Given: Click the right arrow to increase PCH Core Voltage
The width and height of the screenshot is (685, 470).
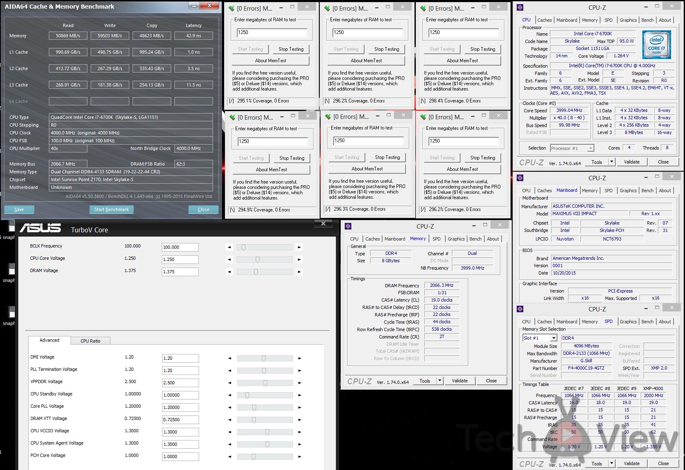Looking at the screenshot, I should click(x=300, y=457).
